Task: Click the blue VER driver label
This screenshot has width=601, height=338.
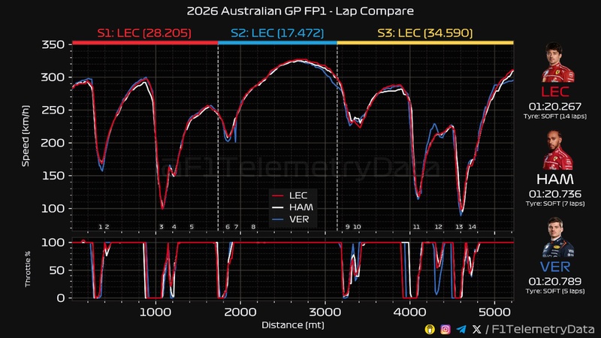Action: pyautogui.click(x=555, y=267)
